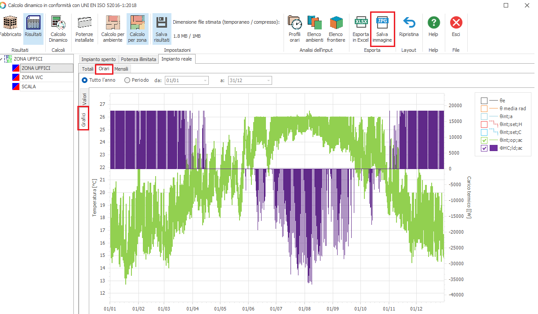Open the vertical Valori tab

tap(84, 98)
